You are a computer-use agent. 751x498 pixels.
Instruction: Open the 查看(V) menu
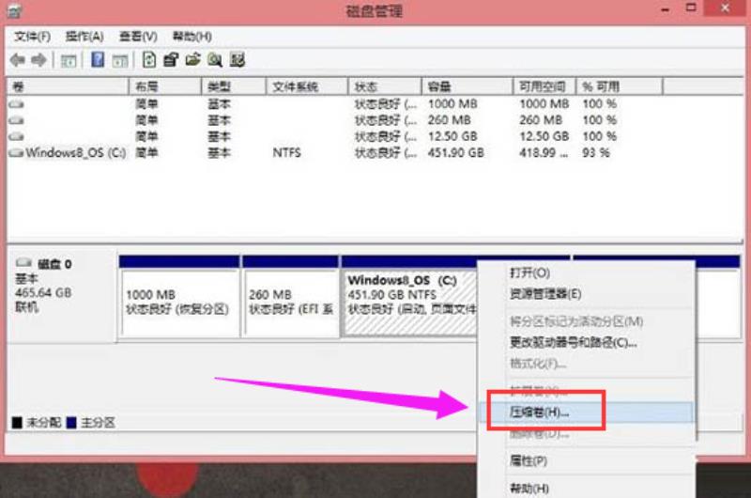pos(138,37)
